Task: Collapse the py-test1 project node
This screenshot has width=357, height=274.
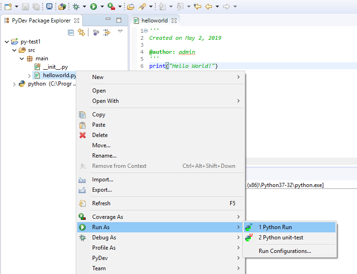Action: point(7,42)
